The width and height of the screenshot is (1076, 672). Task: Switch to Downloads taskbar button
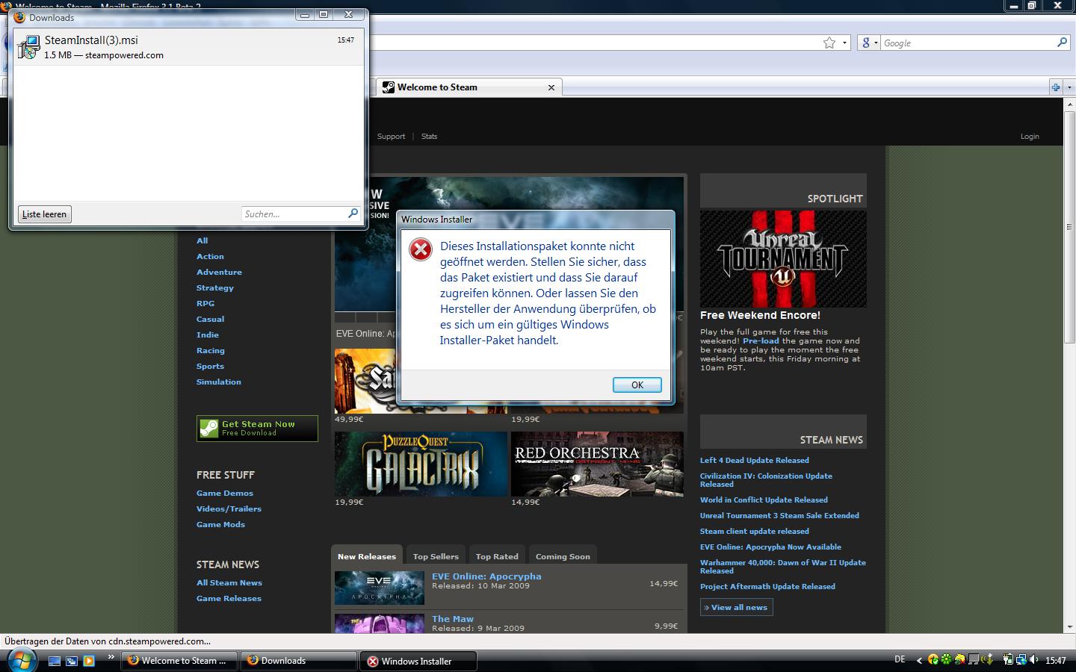point(300,661)
